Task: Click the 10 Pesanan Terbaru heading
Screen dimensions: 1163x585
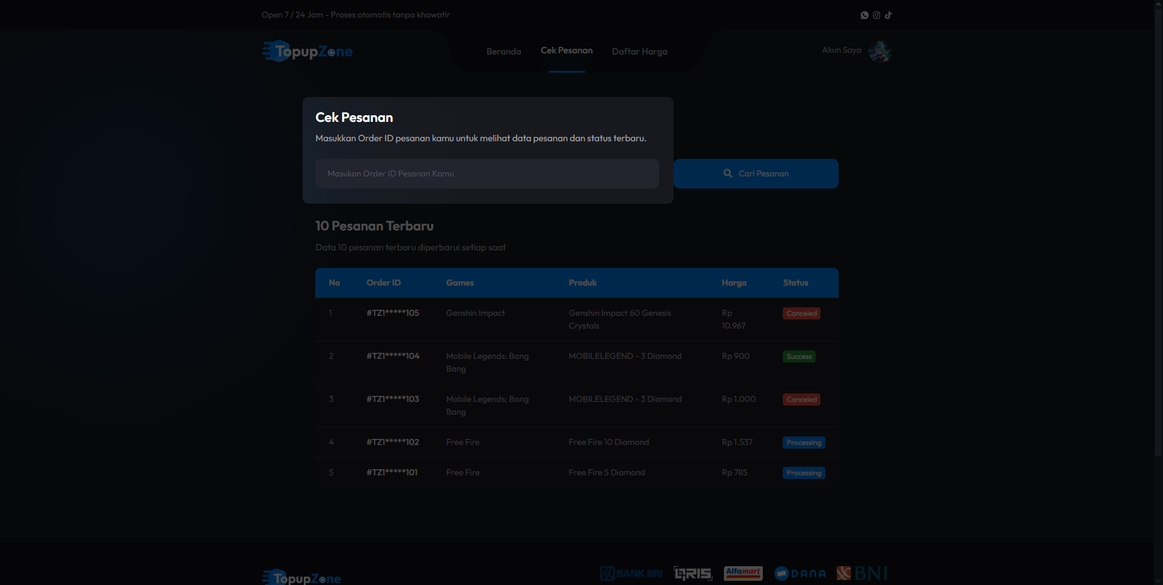Action: coord(375,226)
